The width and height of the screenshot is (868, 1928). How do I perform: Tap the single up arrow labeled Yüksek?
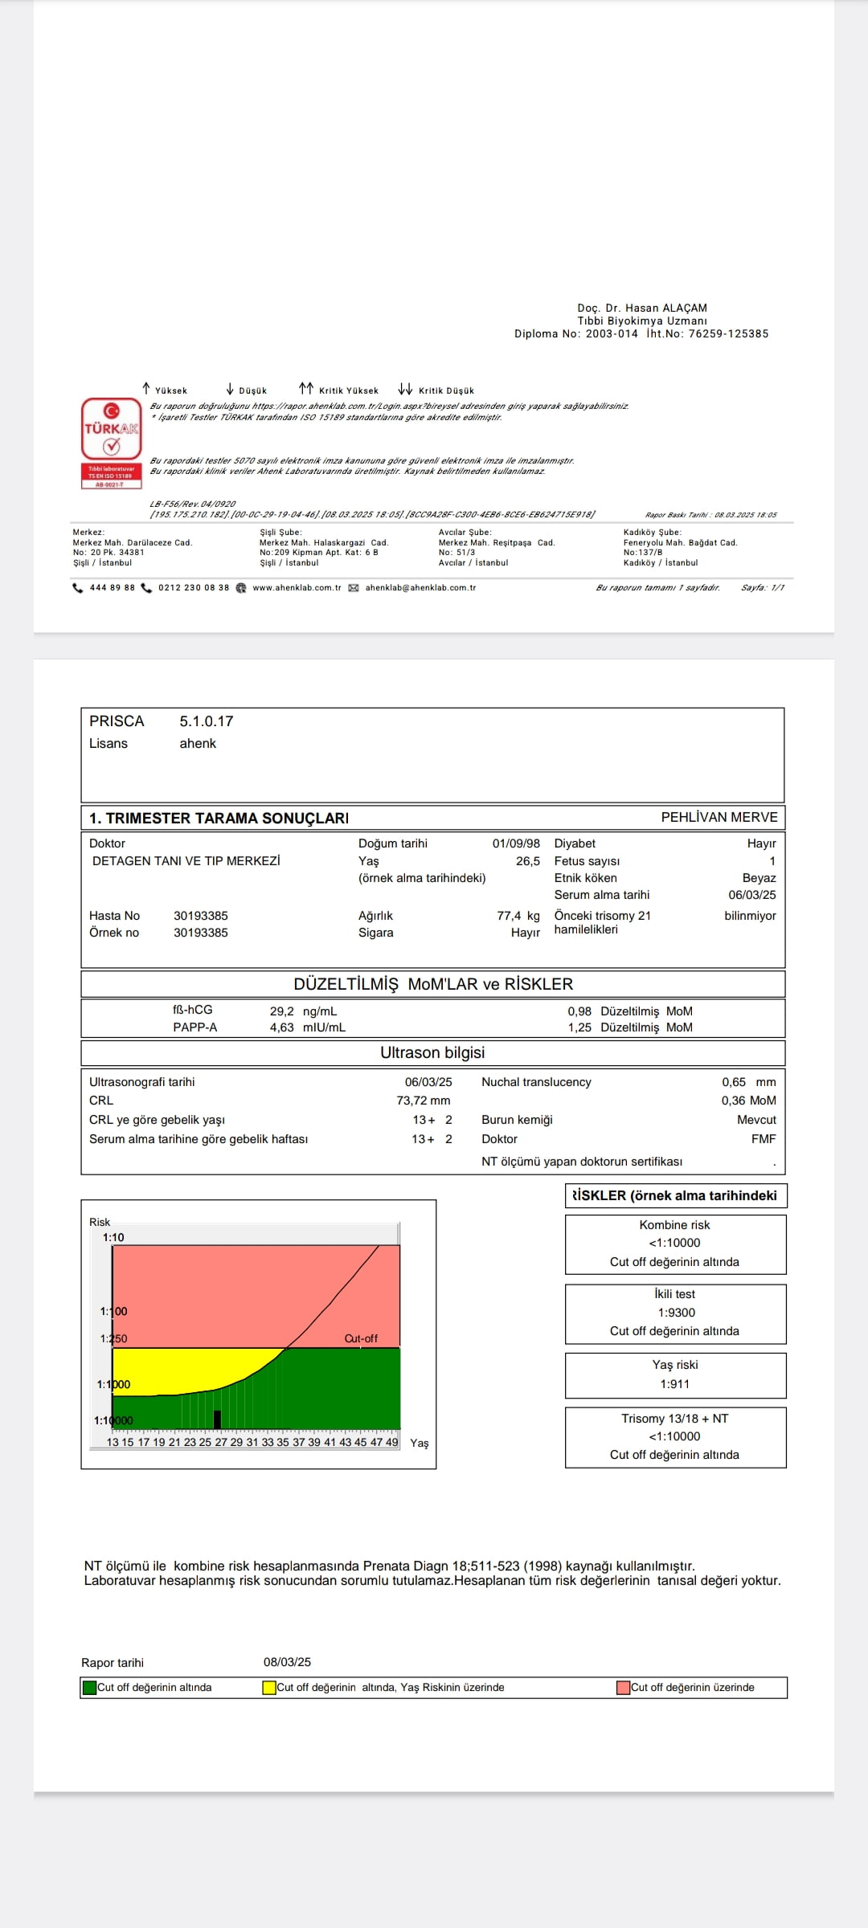pos(146,389)
